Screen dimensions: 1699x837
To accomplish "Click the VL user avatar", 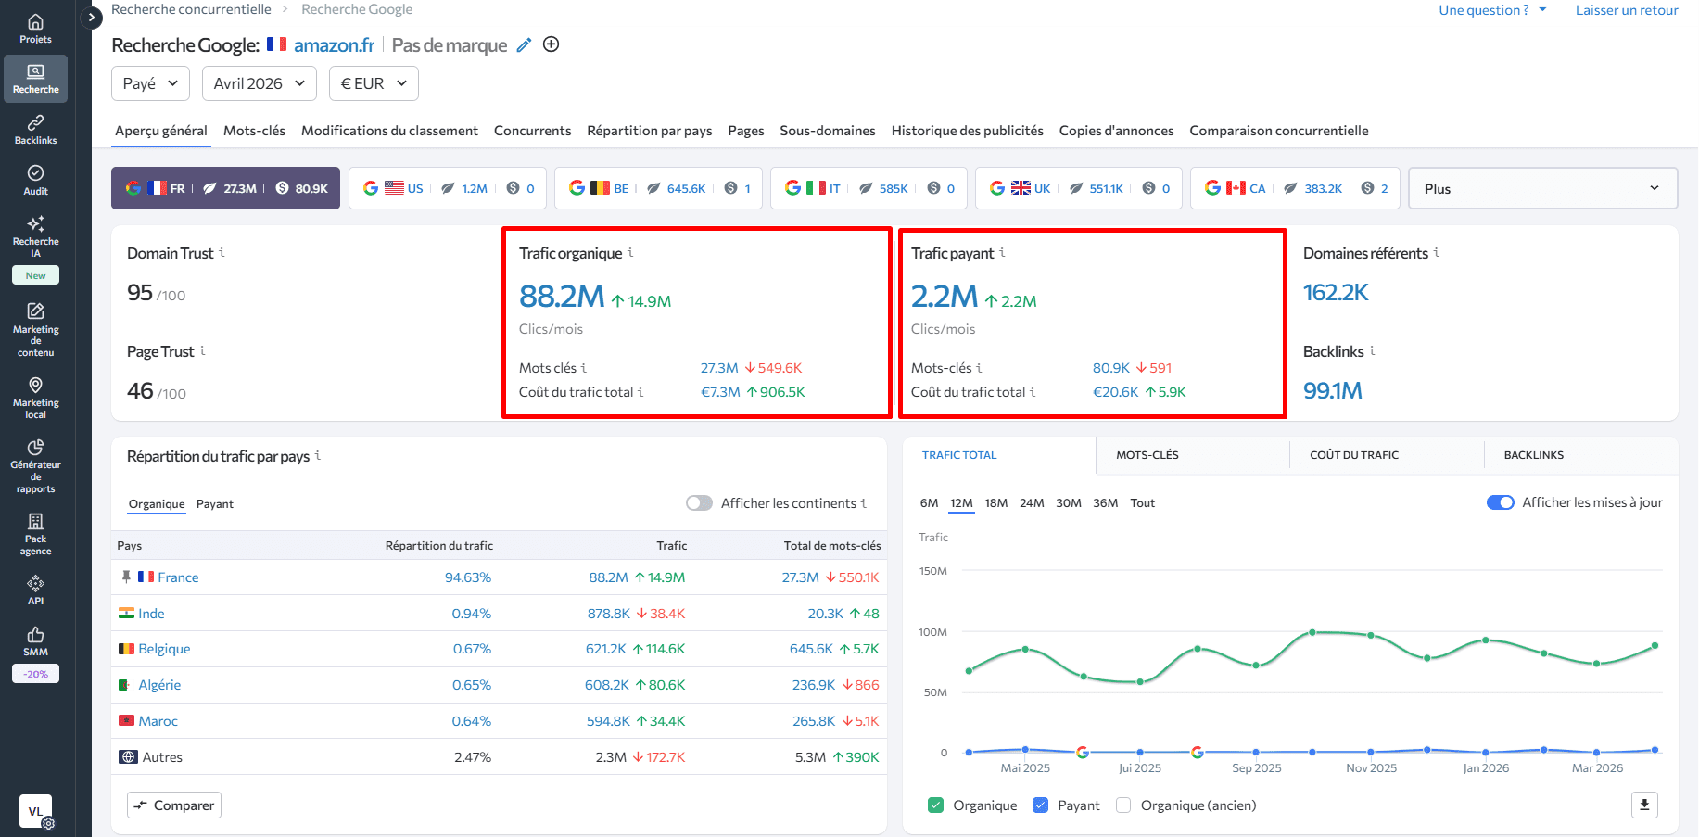I will (x=35, y=811).
